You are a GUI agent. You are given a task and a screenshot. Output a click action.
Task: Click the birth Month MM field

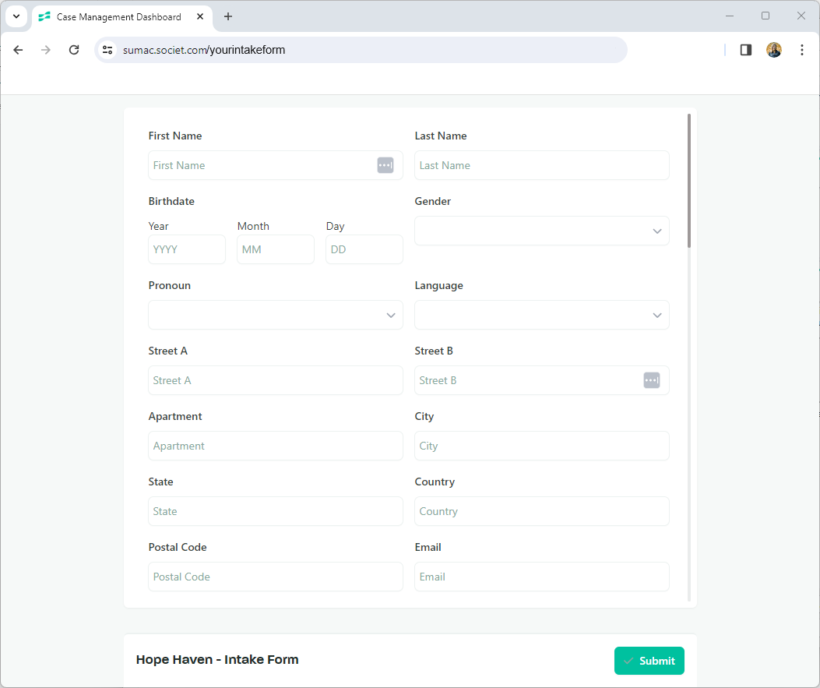coord(276,249)
